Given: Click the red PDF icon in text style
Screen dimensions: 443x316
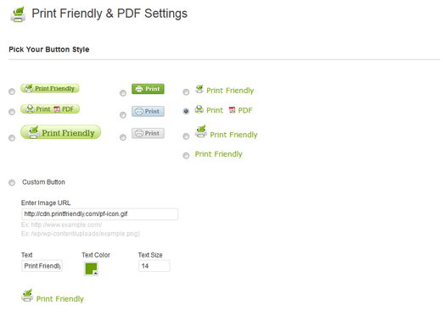Looking at the screenshot, I should 232,110.
